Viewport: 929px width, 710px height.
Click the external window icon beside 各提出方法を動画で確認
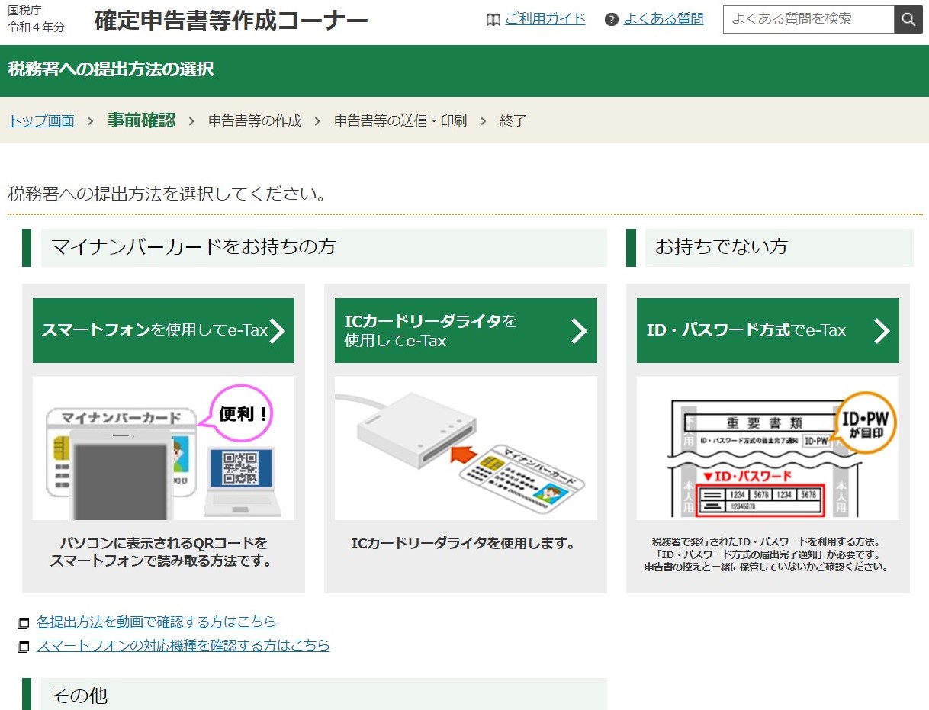[x=24, y=623]
